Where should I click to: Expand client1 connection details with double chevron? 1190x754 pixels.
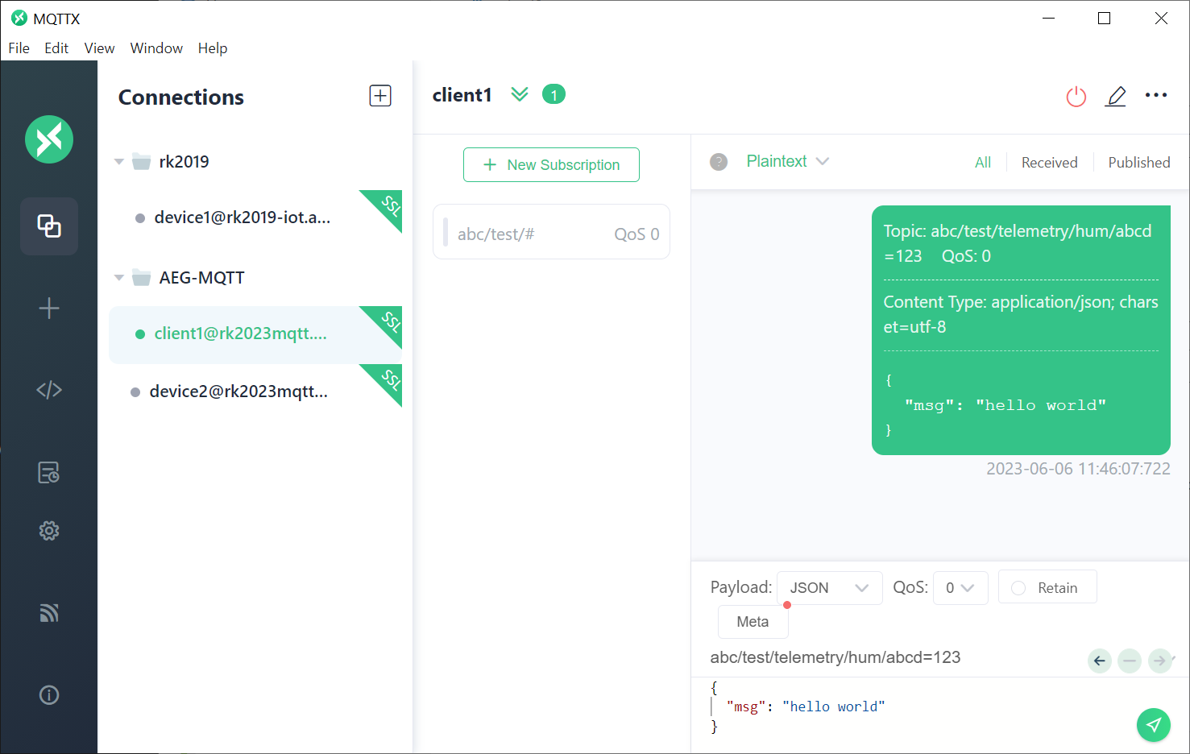point(520,94)
